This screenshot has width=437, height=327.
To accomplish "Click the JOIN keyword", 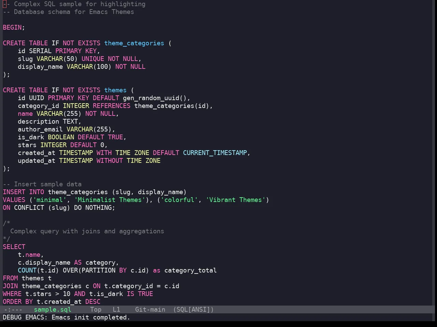I will 10,286.
